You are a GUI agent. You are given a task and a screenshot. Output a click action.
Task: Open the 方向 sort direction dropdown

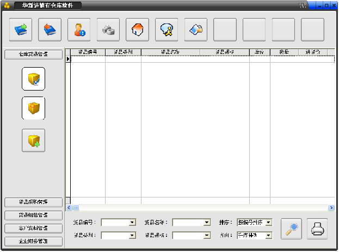click(268, 236)
